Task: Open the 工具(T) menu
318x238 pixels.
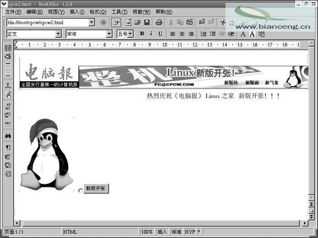Action: [x=120, y=12]
